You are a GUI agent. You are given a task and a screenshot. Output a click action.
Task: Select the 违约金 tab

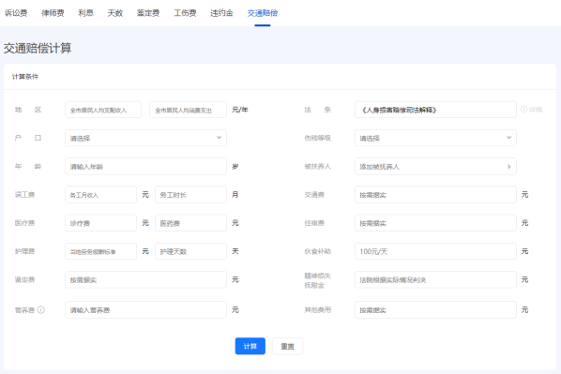221,13
